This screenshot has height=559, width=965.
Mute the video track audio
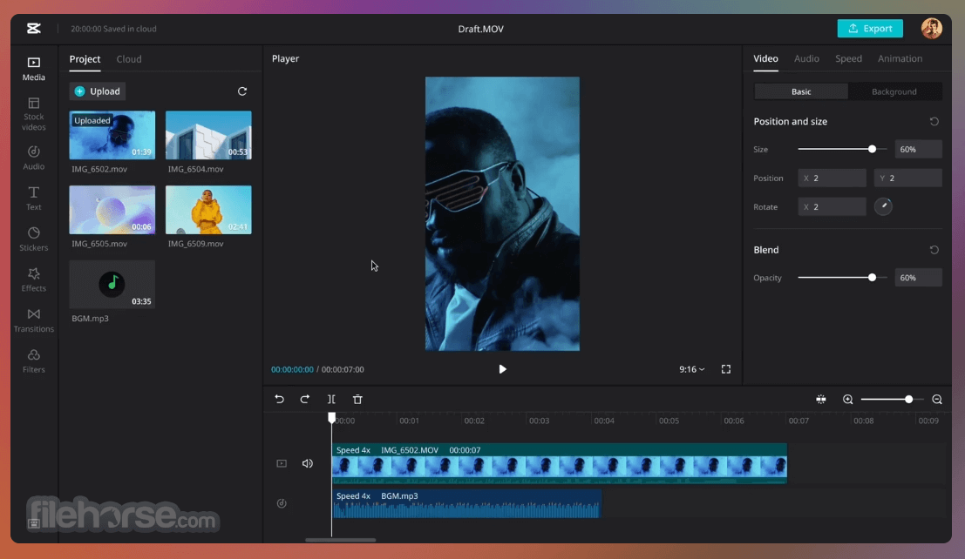tap(307, 464)
